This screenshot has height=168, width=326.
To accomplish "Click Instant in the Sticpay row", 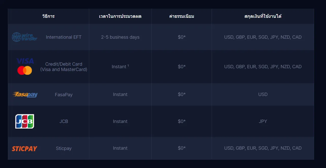I will click(120, 148).
